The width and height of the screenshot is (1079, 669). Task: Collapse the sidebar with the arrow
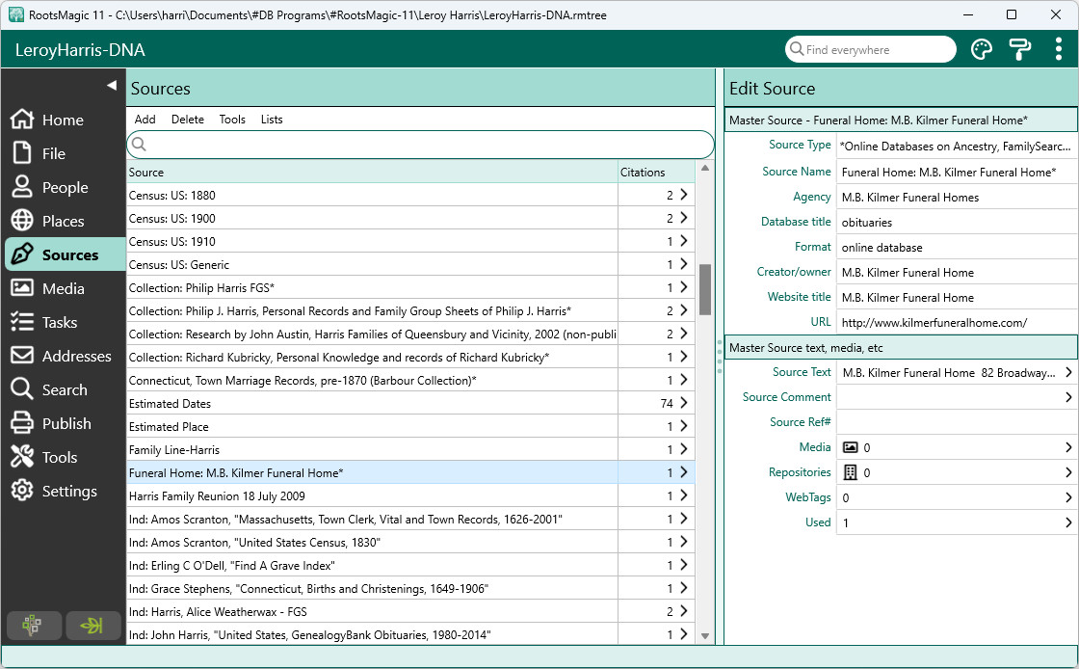click(x=112, y=86)
